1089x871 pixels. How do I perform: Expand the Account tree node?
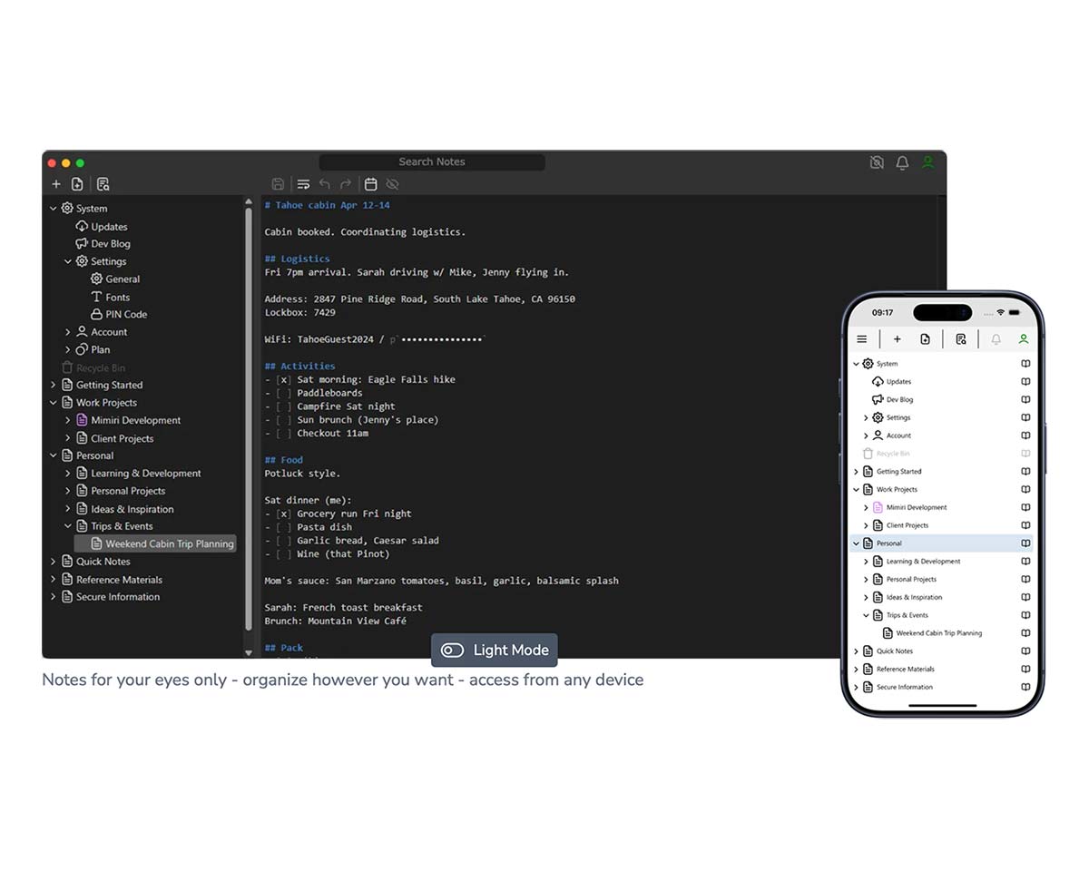click(67, 332)
